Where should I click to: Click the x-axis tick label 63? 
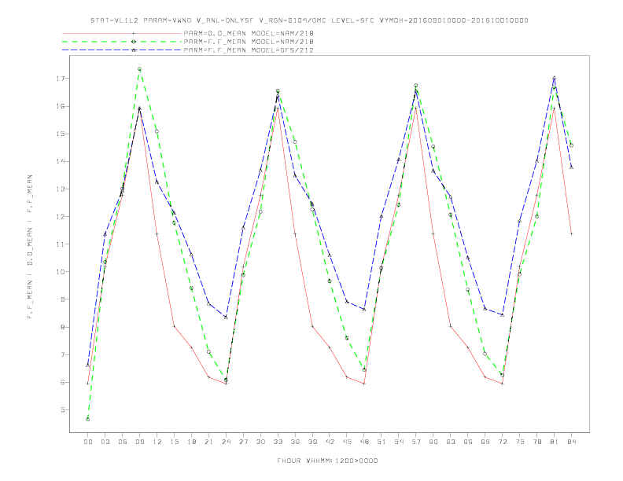pos(451,442)
